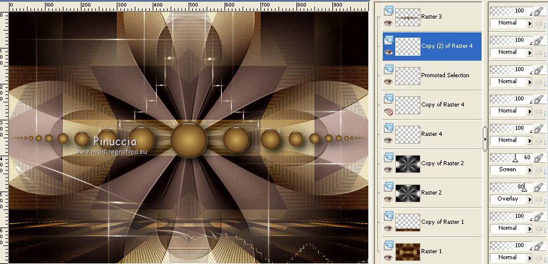Click the opacity slider for Copy of Raster 2
Viewport: 548px width, 264px height.
[x=511, y=158]
